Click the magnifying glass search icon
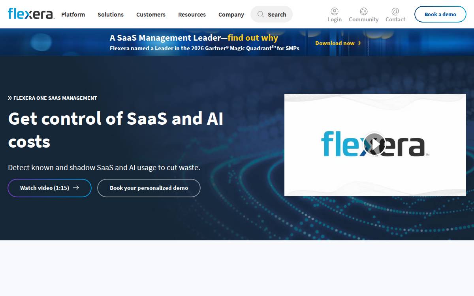The image size is (474, 296). point(261,14)
